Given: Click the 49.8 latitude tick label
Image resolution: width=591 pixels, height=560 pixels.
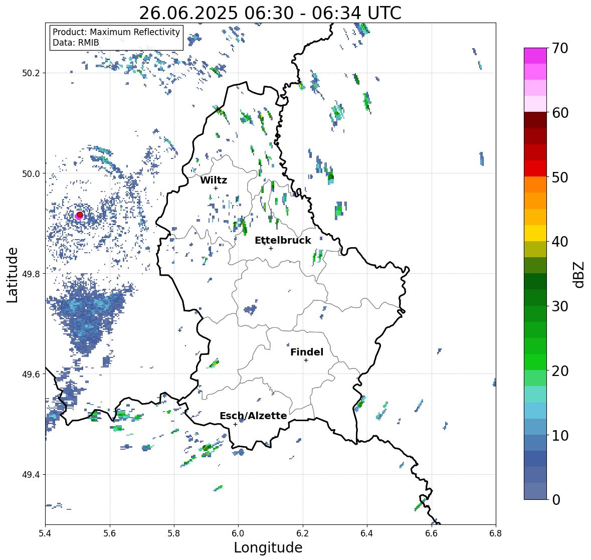Looking at the screenshot, I should click(31, 274).
